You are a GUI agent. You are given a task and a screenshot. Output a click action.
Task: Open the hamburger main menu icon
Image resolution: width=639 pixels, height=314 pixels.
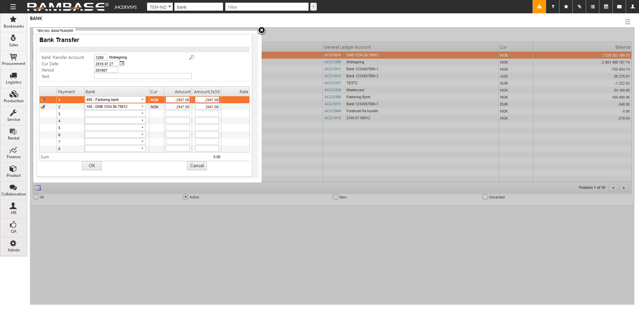13,7
